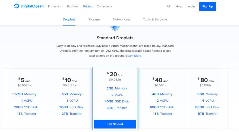Switch to the Networking tab
239x132 pixels.
point(121,19)
